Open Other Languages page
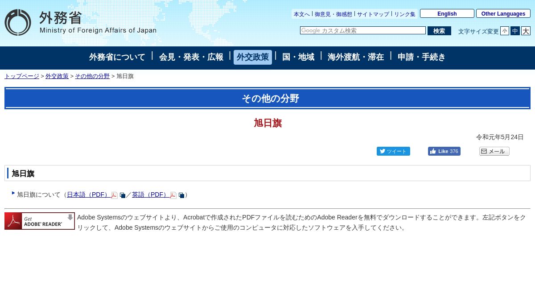535x281 pixels. coord(503,13)
